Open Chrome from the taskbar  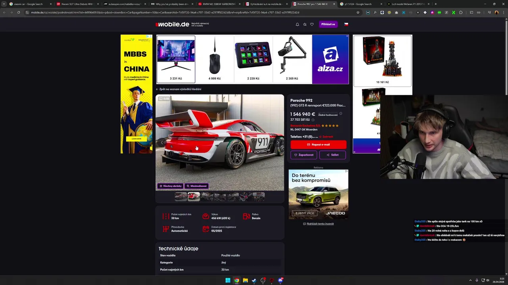pos(237,281)
